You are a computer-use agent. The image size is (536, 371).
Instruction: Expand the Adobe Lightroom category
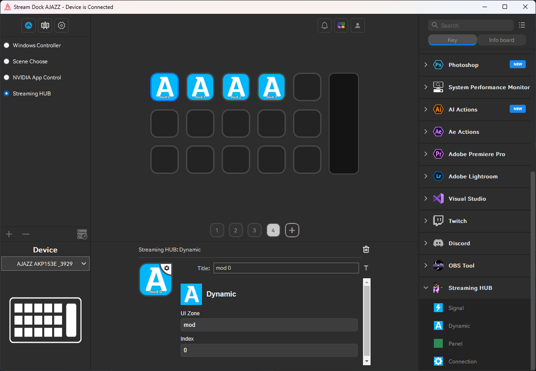coord(425,176)
